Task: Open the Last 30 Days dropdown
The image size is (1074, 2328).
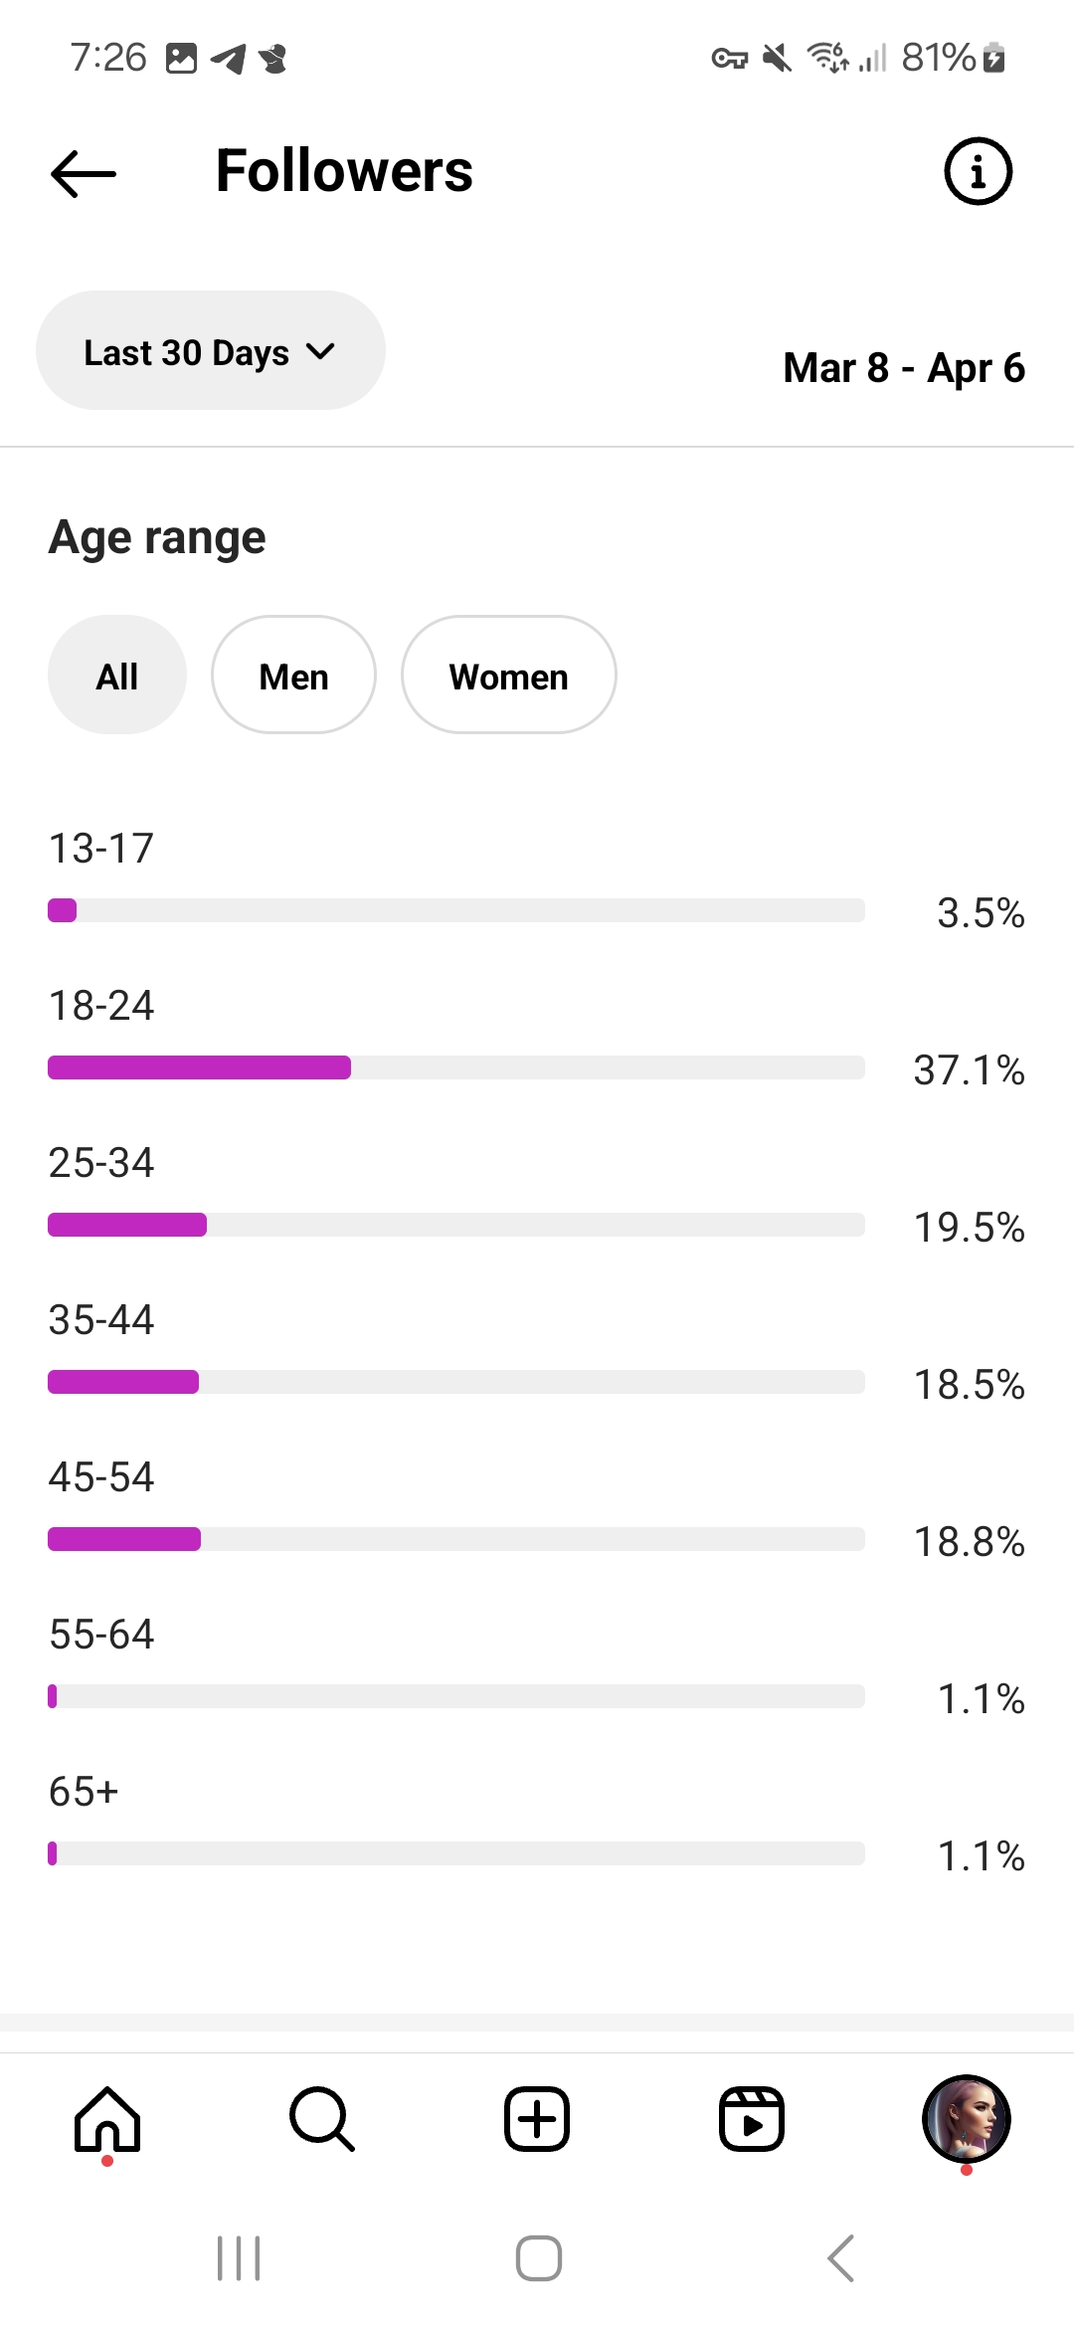Action: click(210, 351)
